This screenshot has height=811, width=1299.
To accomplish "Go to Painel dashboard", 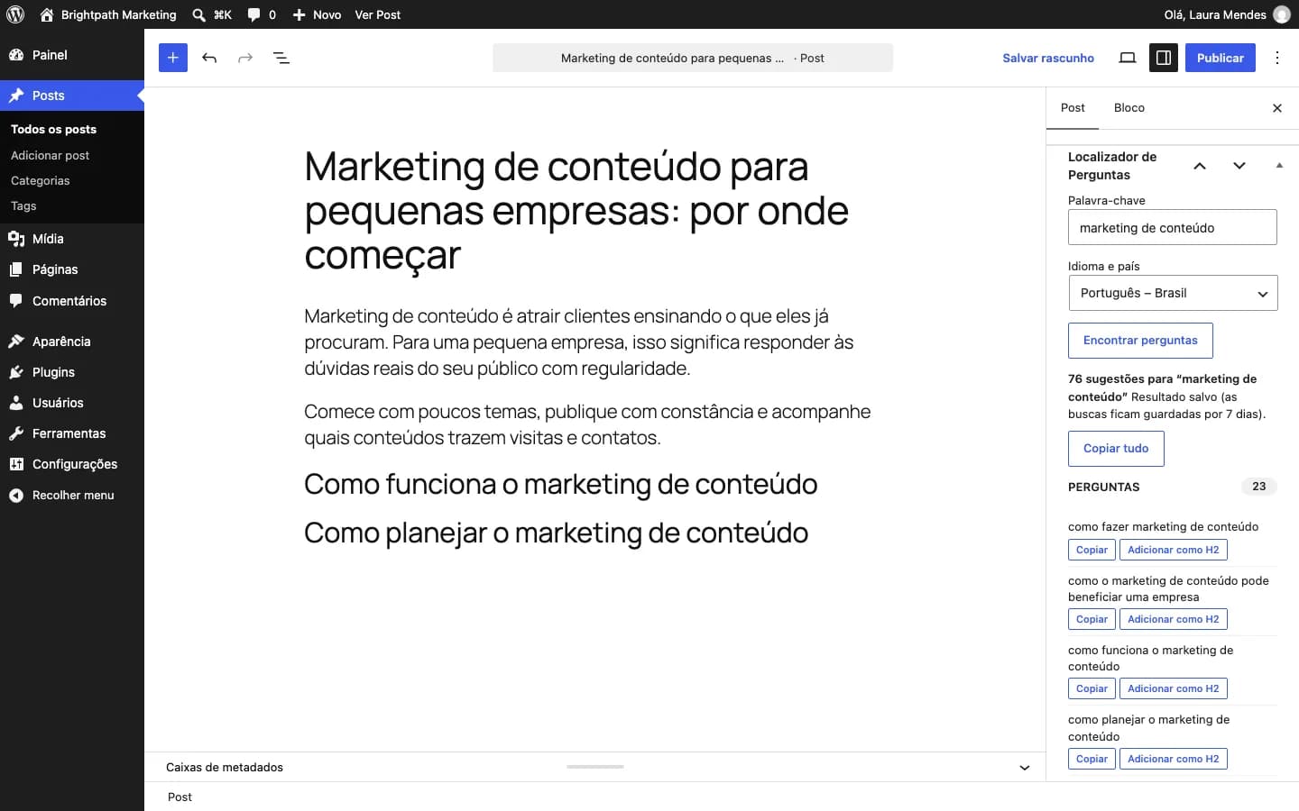I will pos(72,55).
